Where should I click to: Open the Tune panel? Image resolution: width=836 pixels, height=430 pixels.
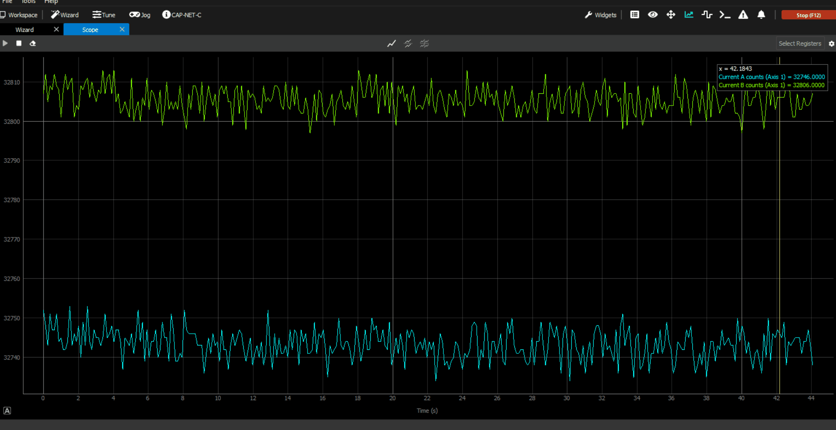[x=104, y=15]
